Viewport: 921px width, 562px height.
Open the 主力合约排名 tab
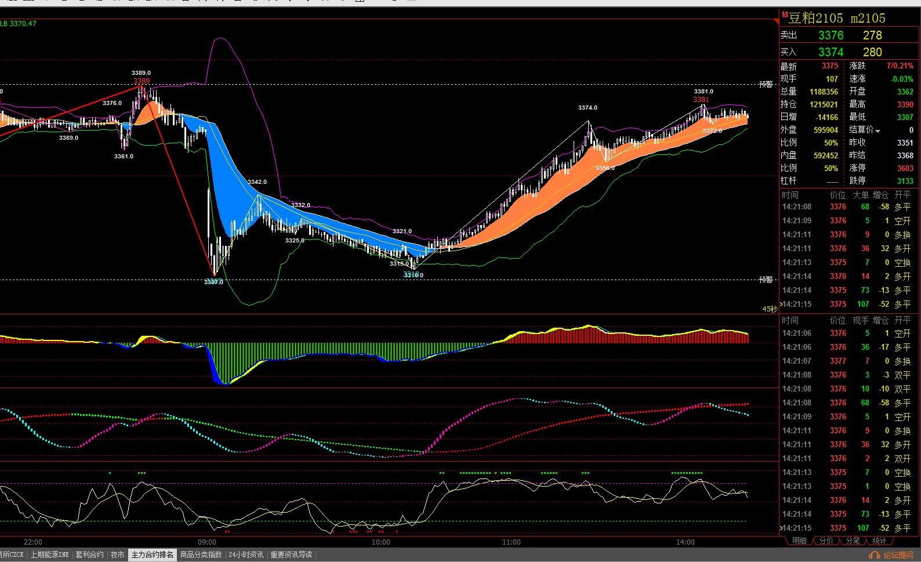point(152,555)
